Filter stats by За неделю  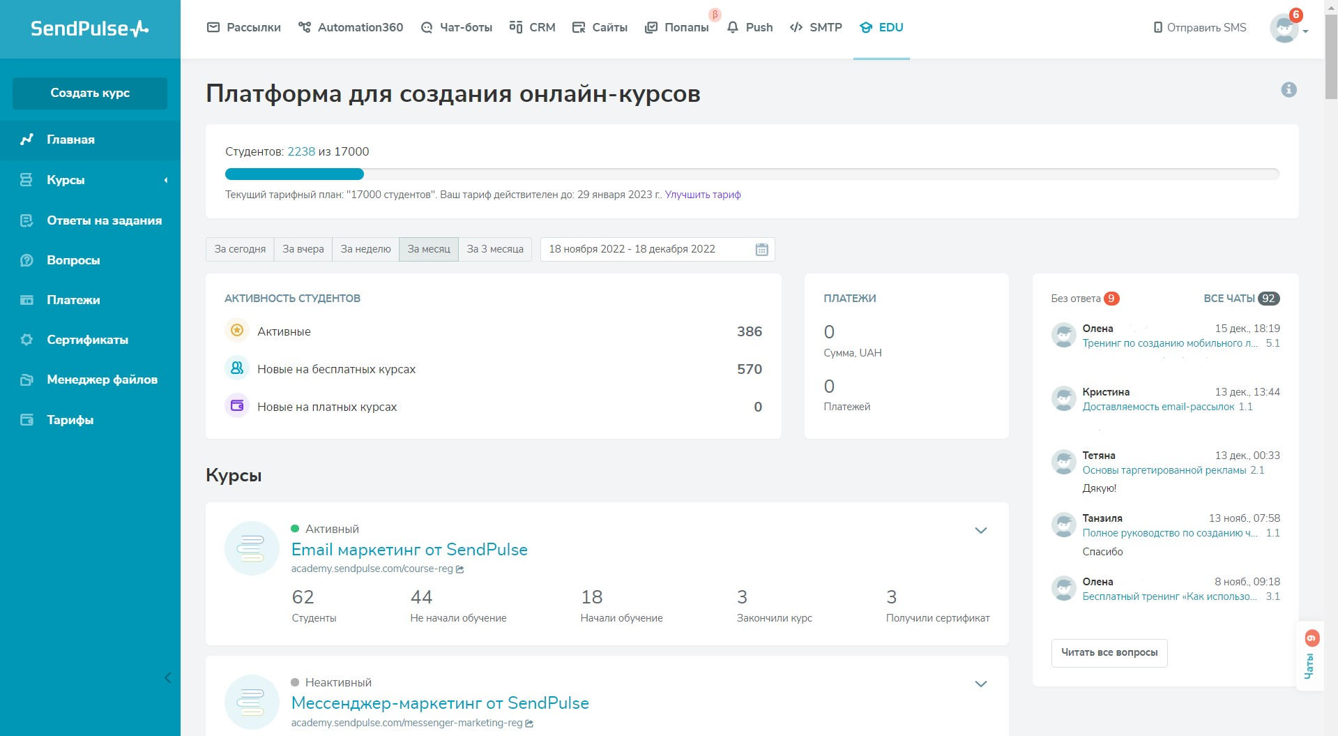(x=366, y=249)
